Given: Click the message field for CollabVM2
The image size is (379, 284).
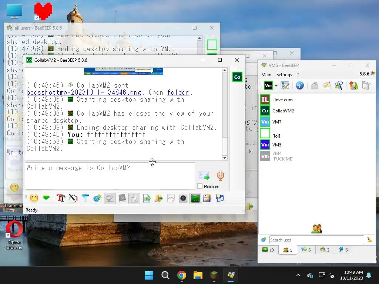Looking at the screenshot, I should pyautogui.click(x=110, y=176).
